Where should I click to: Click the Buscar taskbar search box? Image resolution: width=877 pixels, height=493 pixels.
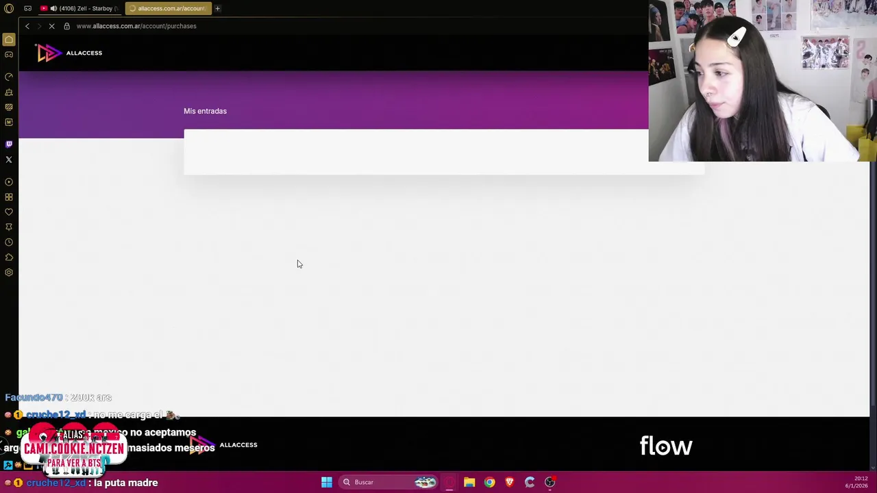(388, 482)
